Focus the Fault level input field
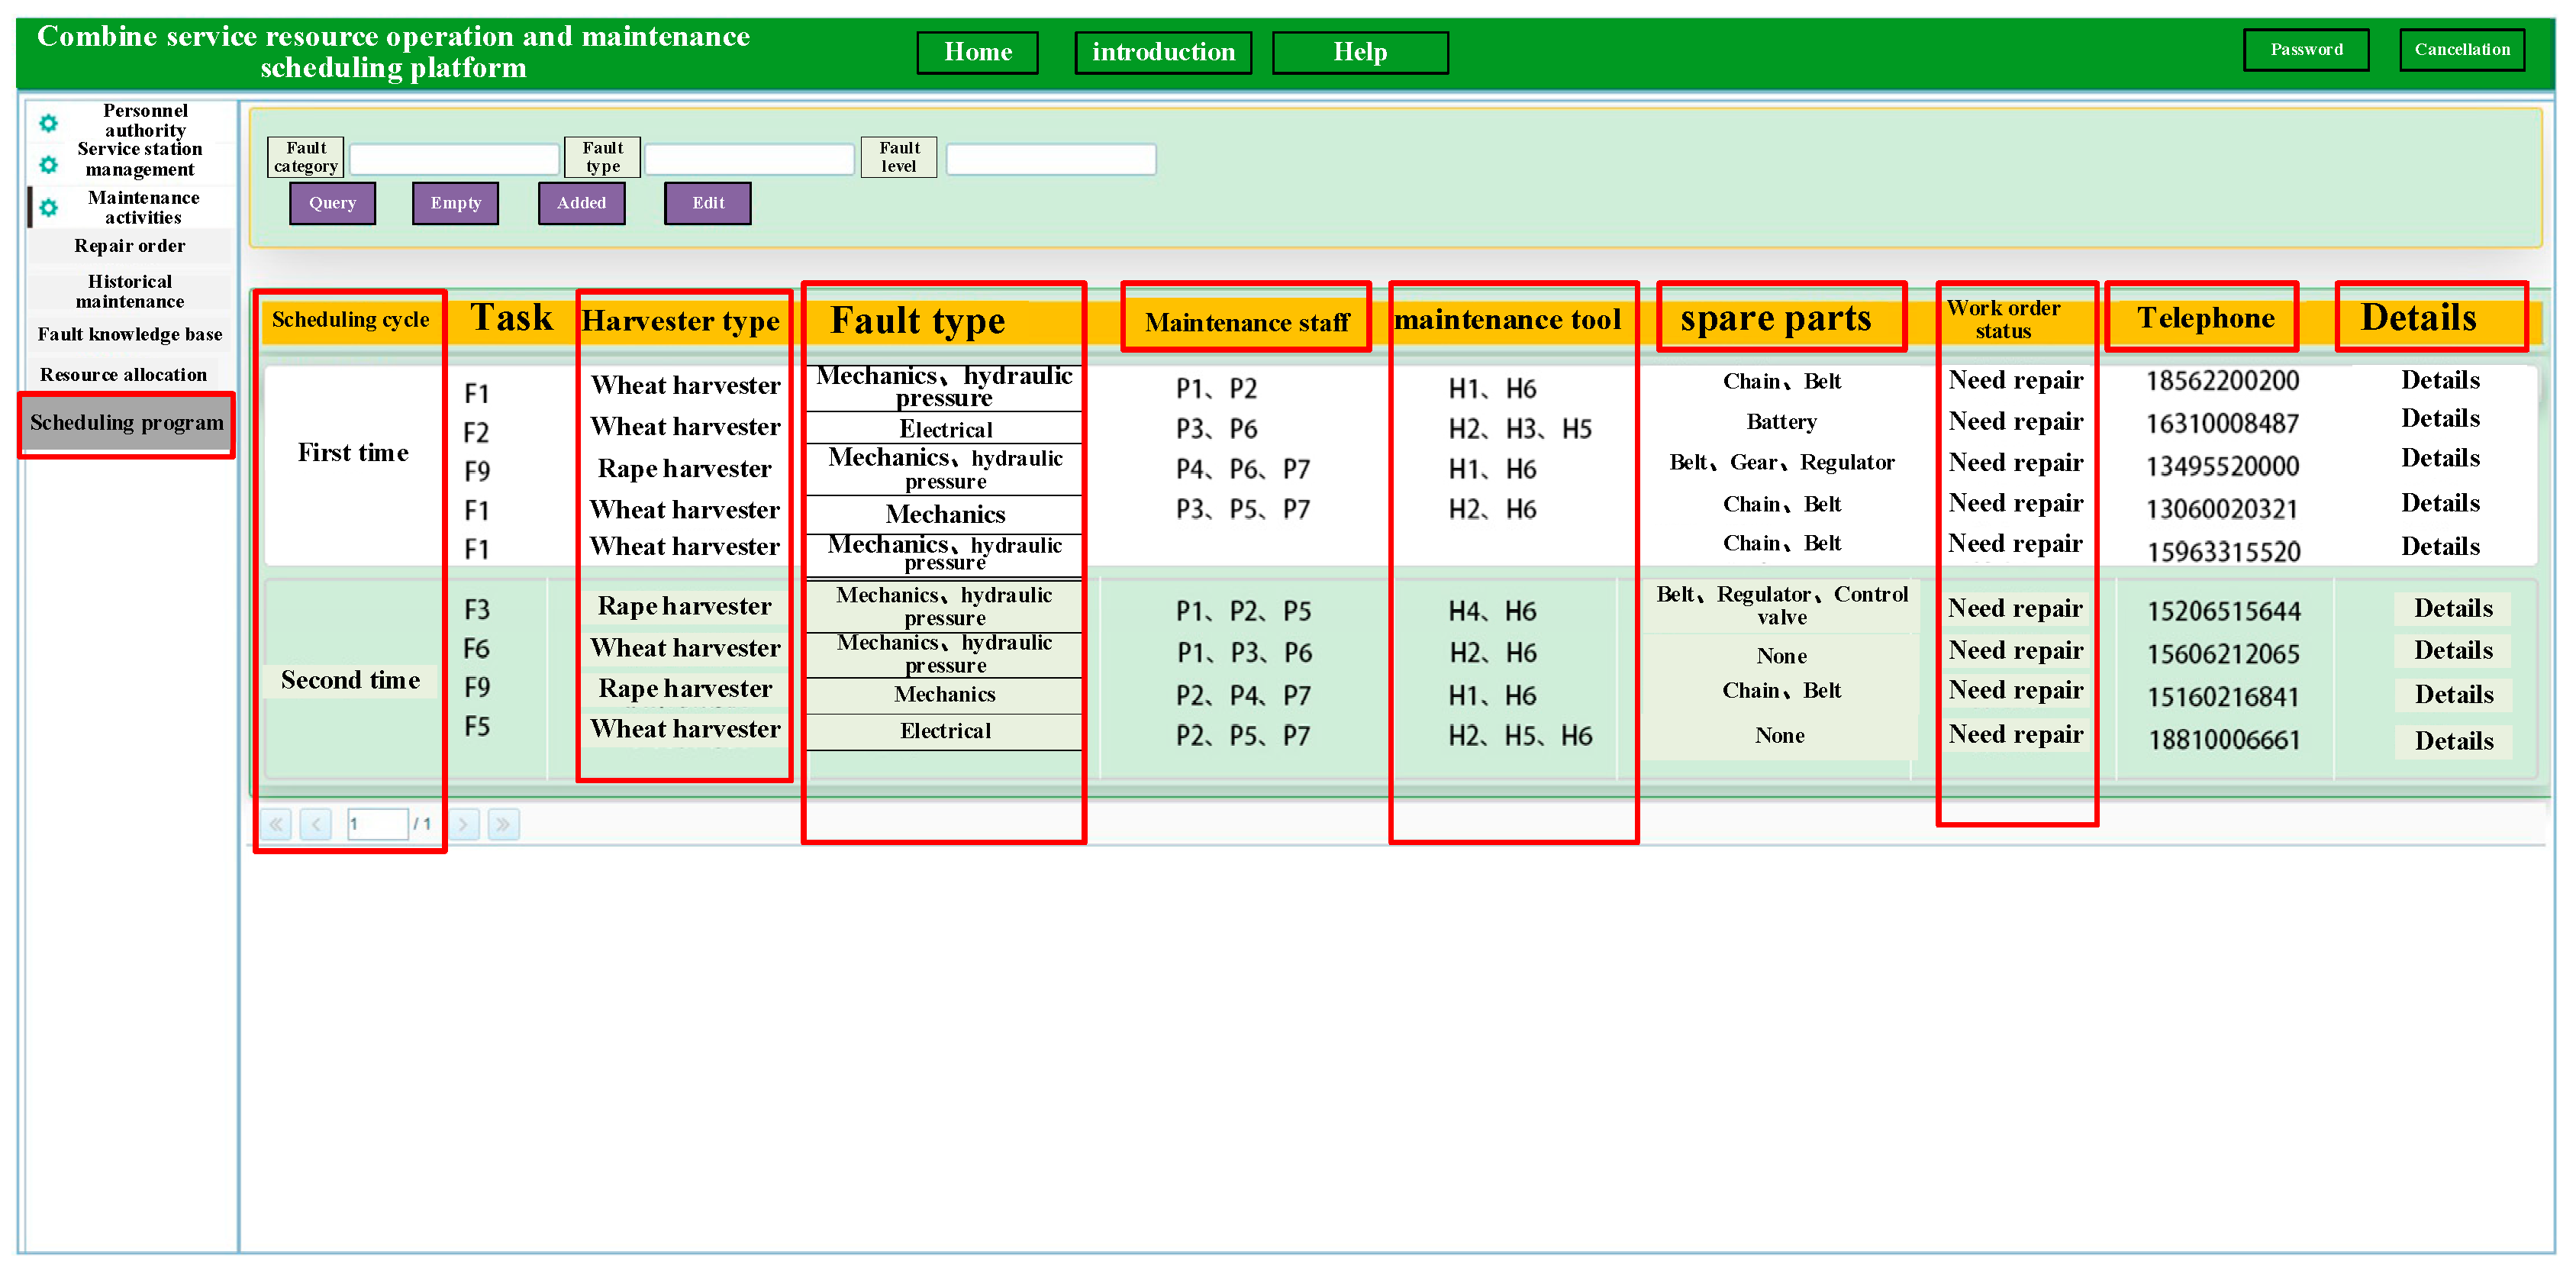The image size is (2576, 1271). pyautogui.click(x=1050, y=159)
